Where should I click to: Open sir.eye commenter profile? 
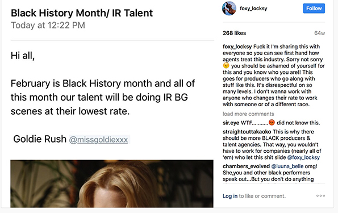231,123
